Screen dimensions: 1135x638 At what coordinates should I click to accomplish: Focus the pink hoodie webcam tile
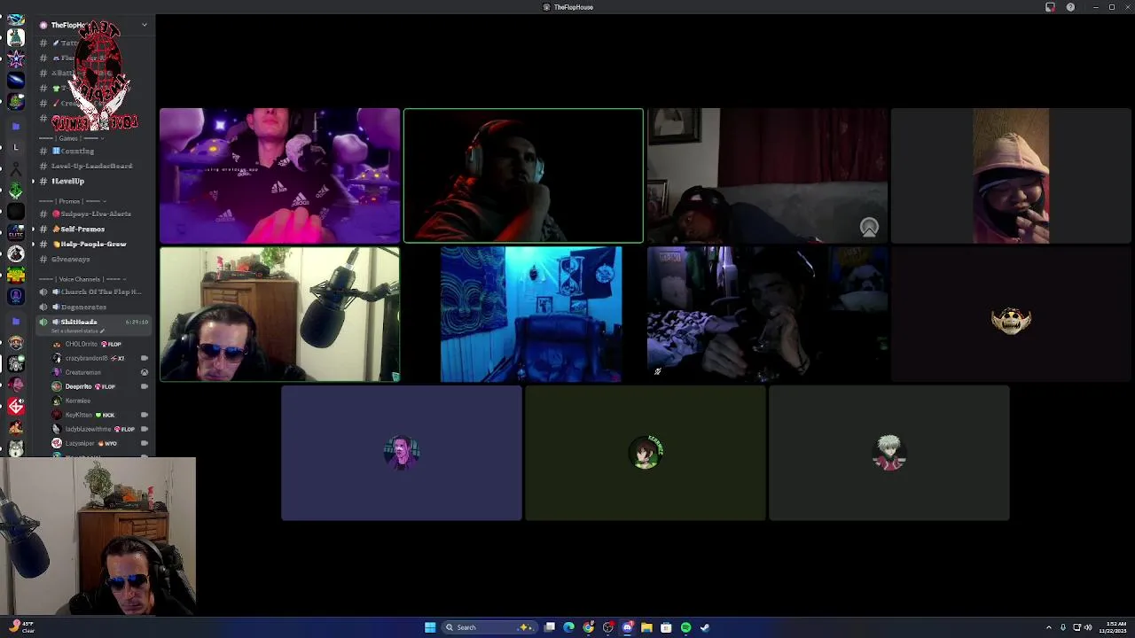pyautogui.click(x=1011, y=175)
